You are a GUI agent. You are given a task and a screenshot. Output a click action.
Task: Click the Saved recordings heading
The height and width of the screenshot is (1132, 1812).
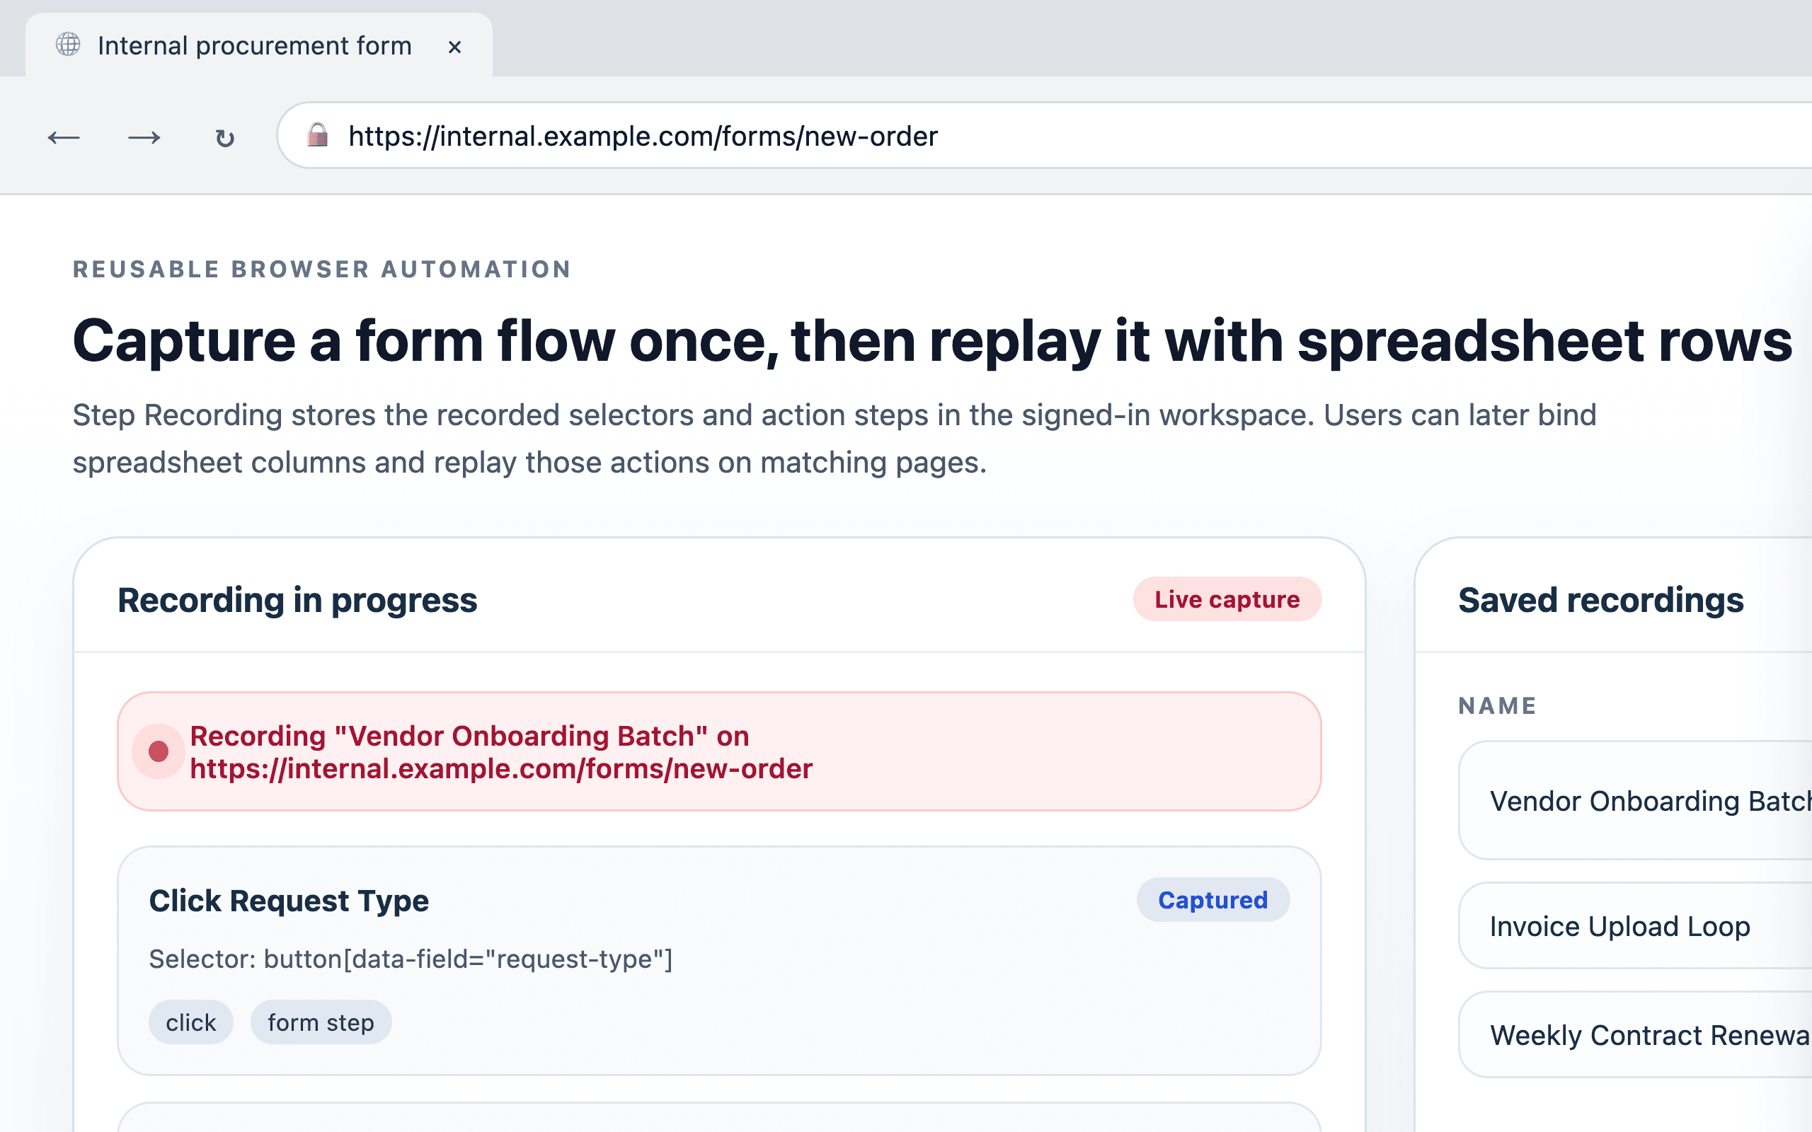pyautogui.click(x=1601, y=600)
